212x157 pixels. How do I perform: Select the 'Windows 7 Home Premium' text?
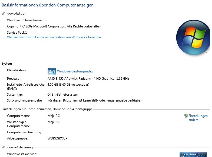(x=27, y=20)
